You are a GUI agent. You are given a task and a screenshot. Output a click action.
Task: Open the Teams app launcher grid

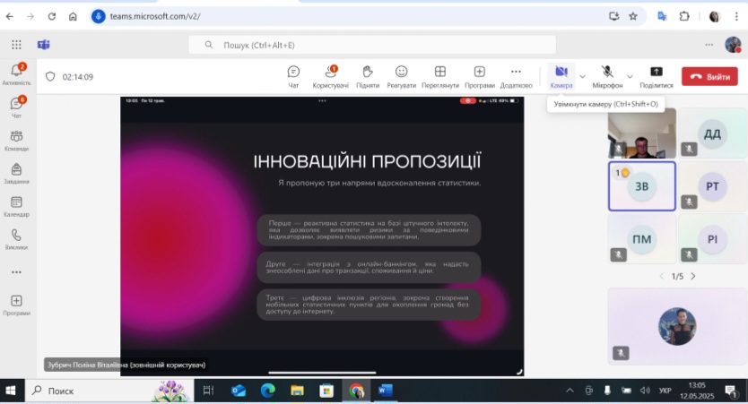16,45
